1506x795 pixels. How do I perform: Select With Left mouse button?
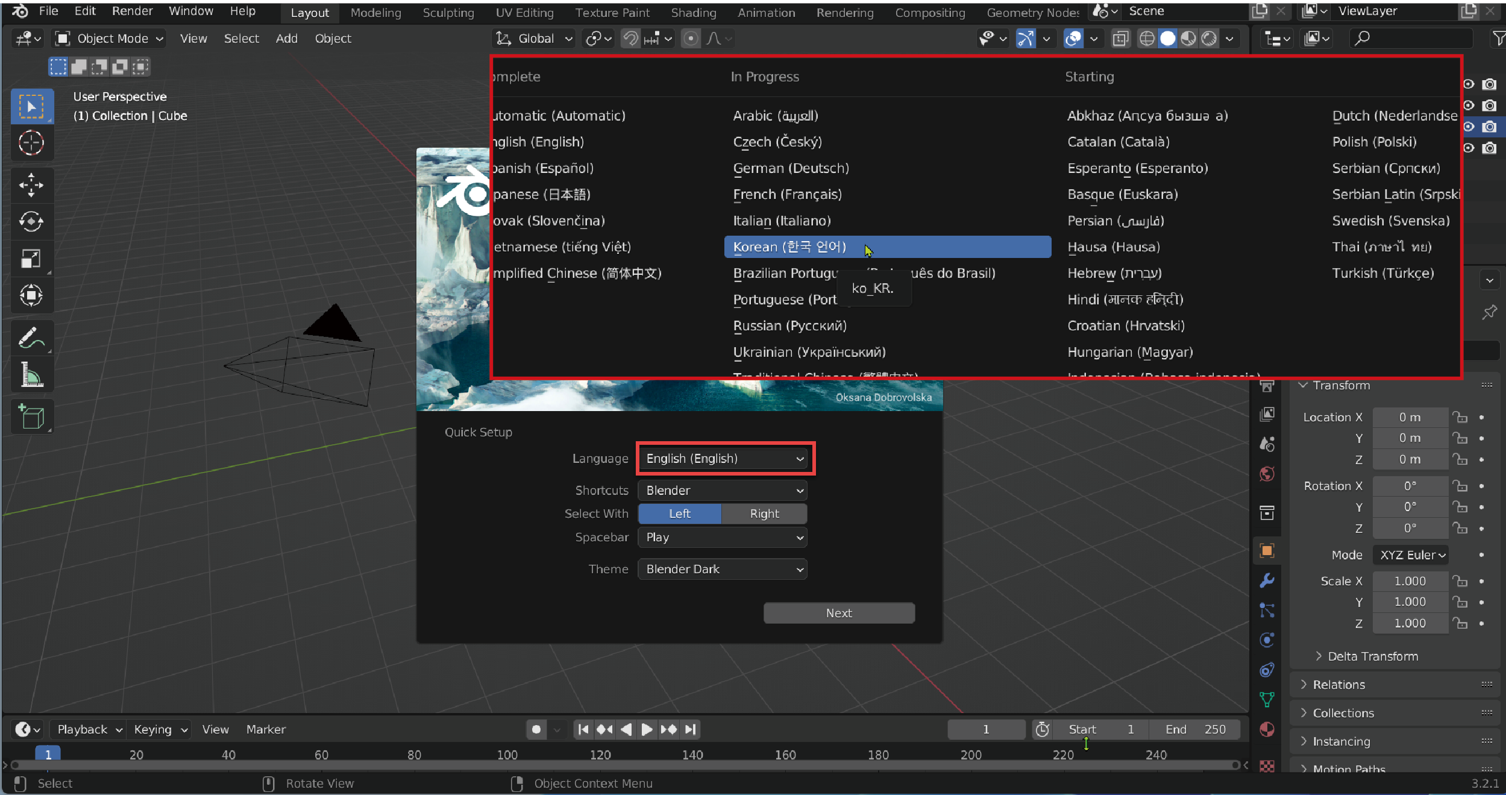(x=680, y=514)
